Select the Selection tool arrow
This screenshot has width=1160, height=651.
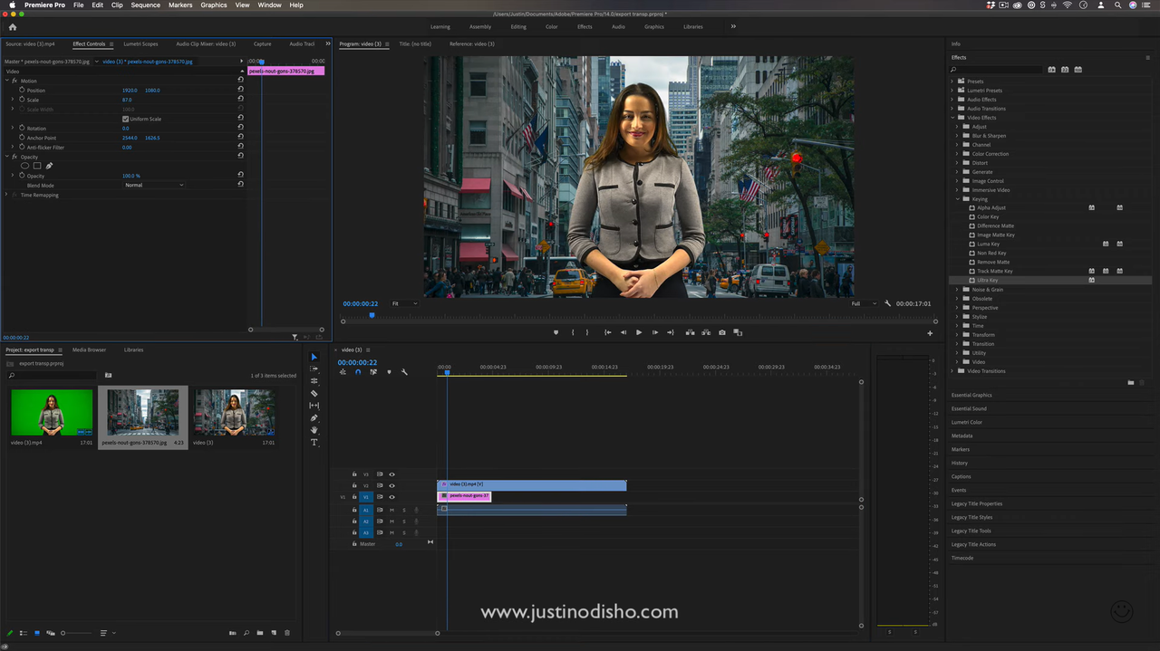[x=314, y=357]
